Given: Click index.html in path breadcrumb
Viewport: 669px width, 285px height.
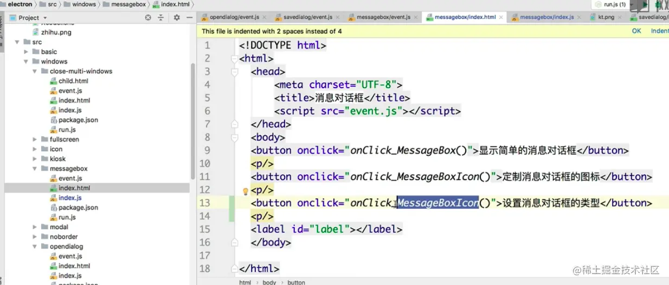Looking at the screenshot, I should (175, 4).
